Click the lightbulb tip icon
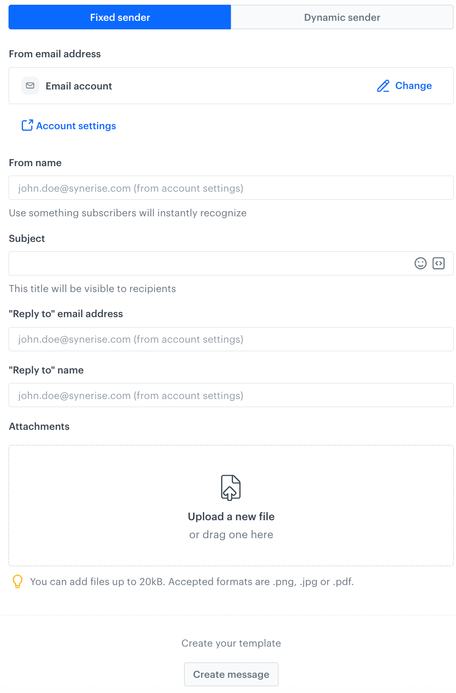Viewport: 456px width, 693px height. [x=18, y=581]
